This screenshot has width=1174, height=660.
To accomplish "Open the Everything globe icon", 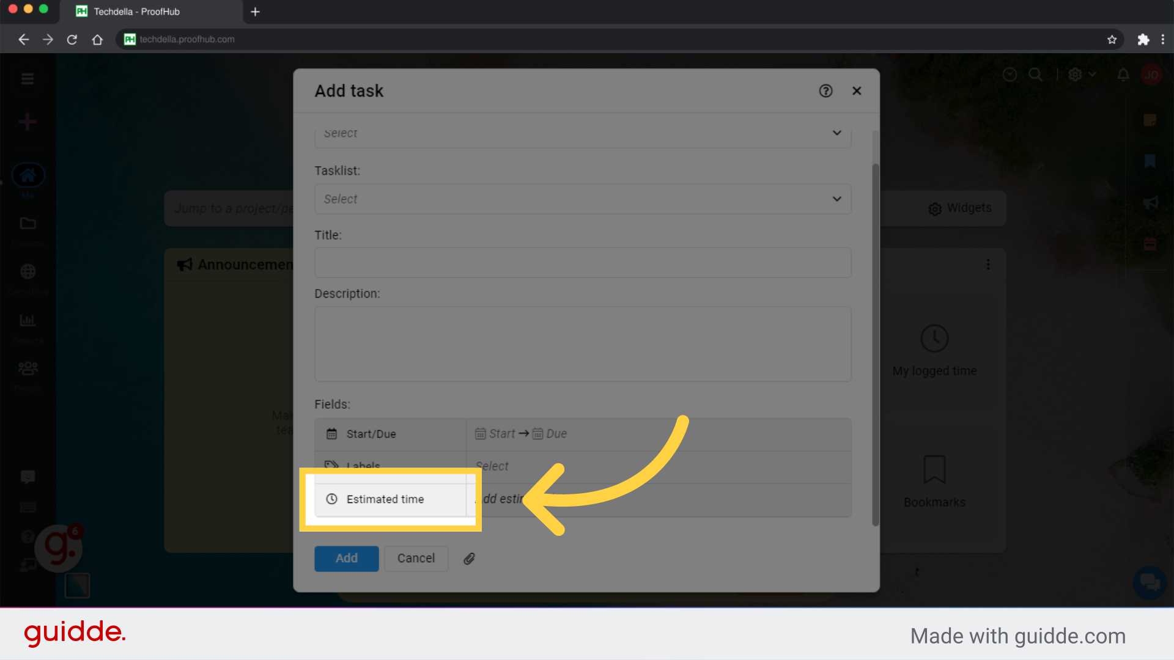I will click(x=28, y=271).
